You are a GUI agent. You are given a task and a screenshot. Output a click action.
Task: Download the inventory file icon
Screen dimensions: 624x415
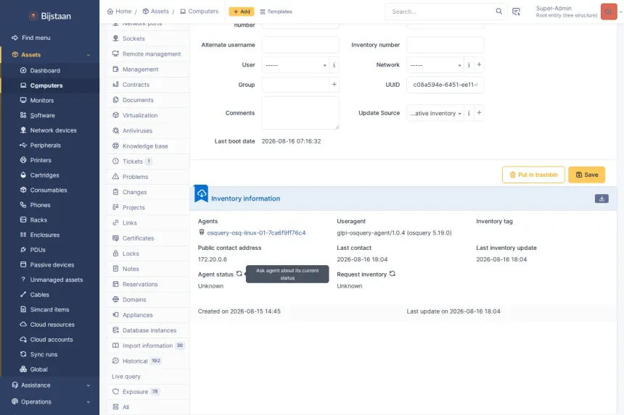click(x=602, y=198)
